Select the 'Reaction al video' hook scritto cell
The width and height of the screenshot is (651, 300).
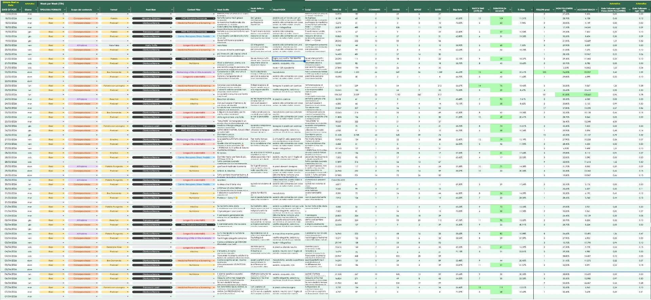click(233, 99)
